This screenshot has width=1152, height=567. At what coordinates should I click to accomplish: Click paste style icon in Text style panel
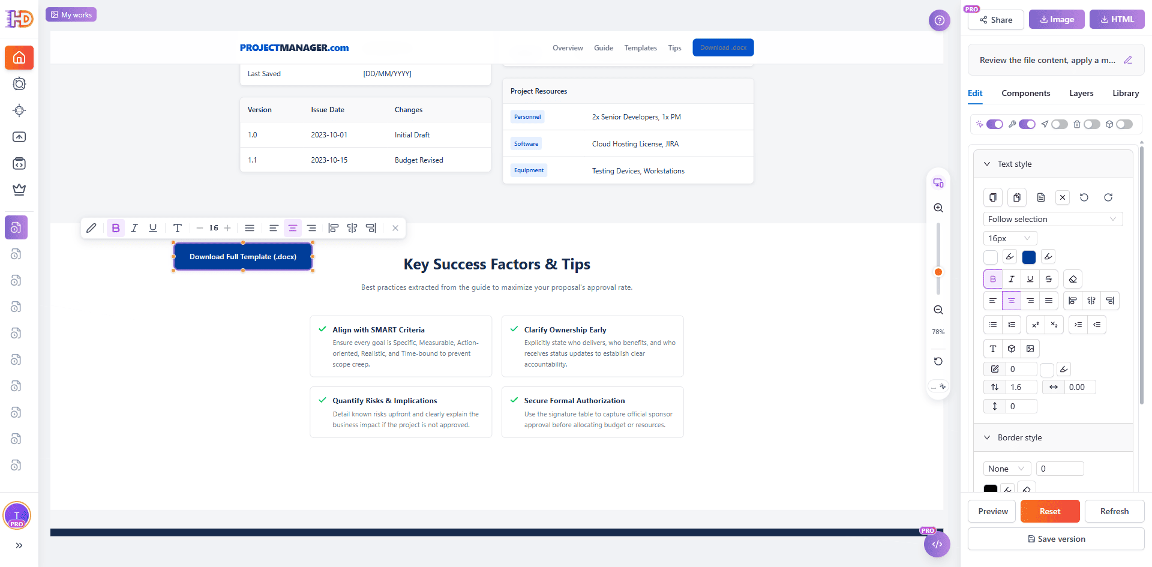(x=1017, y=197)
